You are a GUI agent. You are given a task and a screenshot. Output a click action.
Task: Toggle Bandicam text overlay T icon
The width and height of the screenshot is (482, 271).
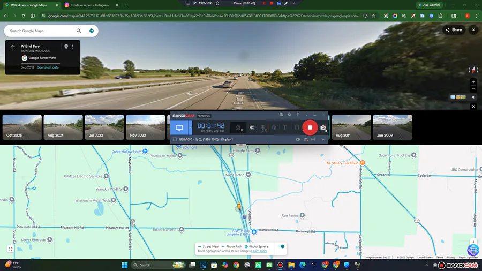pos(285,127)
